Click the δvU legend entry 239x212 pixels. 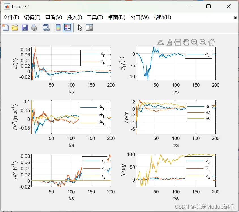tap(93, 123)
